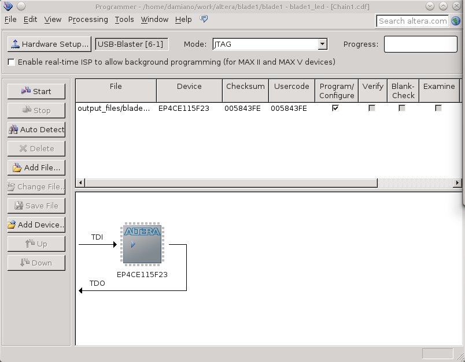Click the table's right scroll arrow
The image size is (465, 362).
[x=457, y=183]
